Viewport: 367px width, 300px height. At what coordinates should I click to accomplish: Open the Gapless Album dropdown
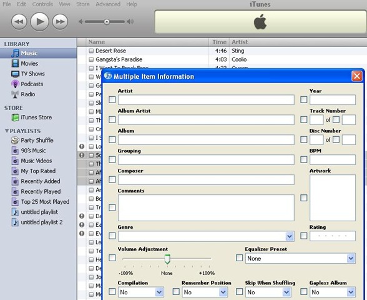click(350, 292)
